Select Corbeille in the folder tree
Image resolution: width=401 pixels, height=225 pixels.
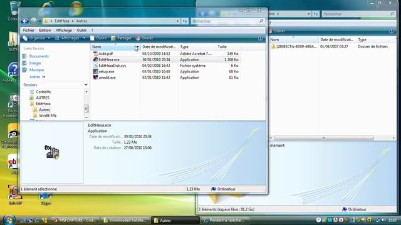43,92
